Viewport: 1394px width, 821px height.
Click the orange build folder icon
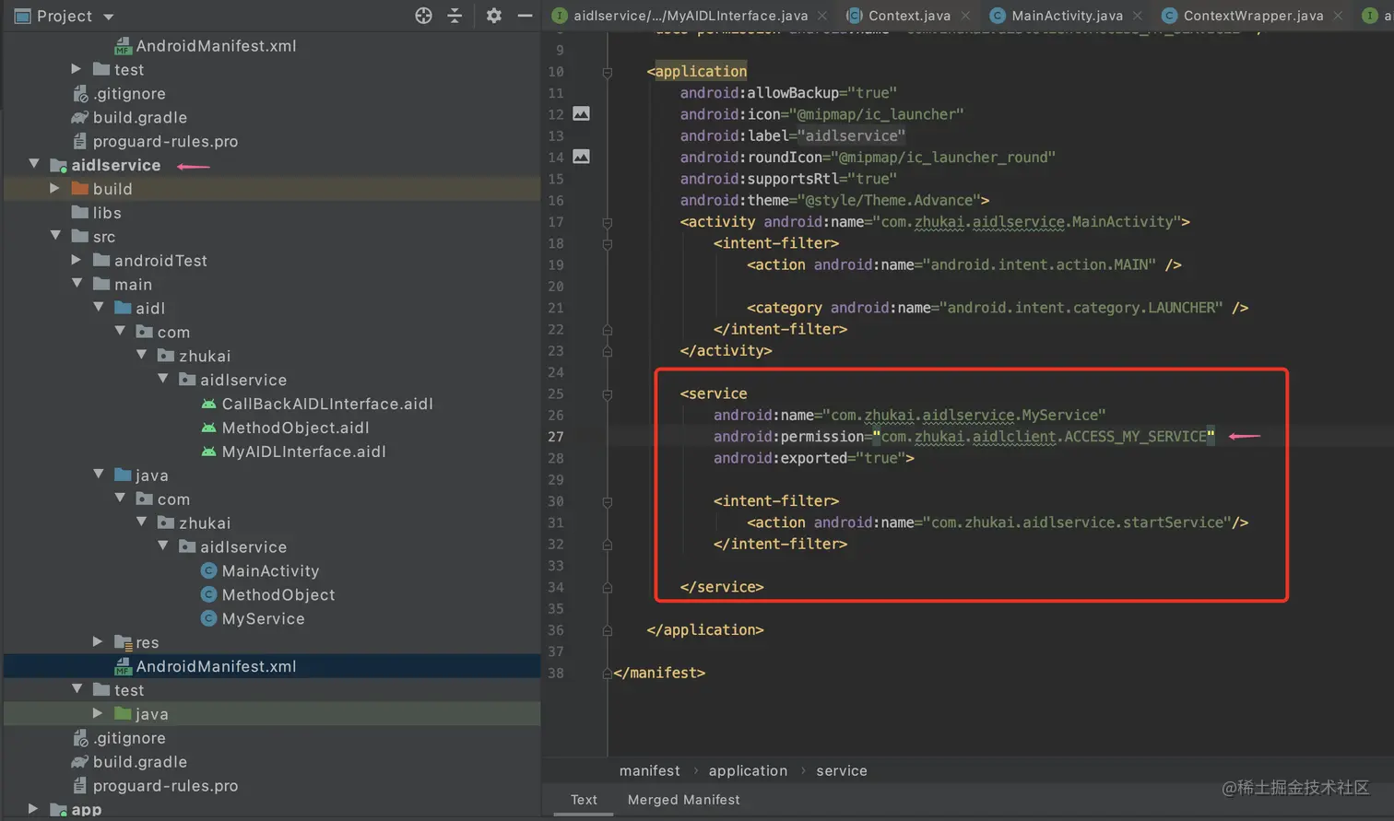(80, 188)
